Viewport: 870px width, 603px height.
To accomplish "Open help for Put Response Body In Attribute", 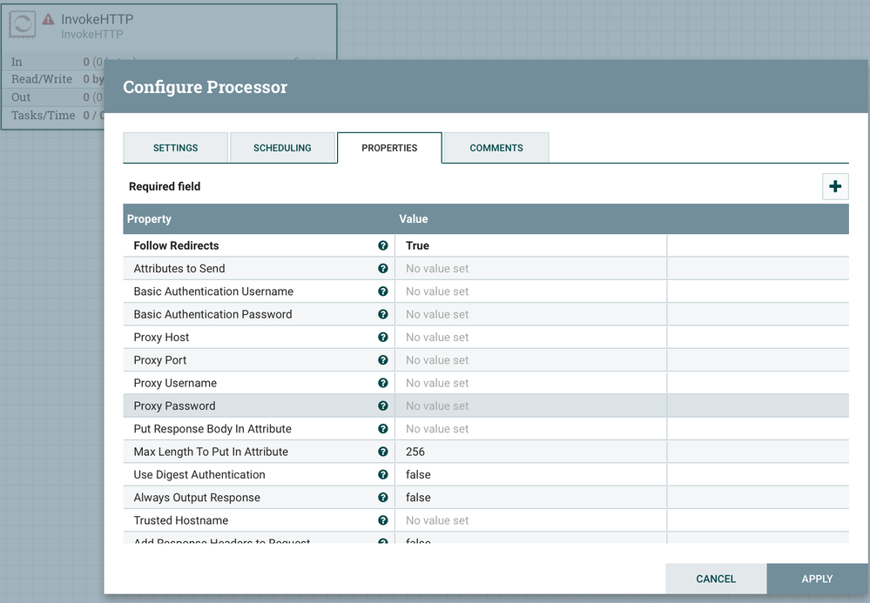I will pos(383,429).
